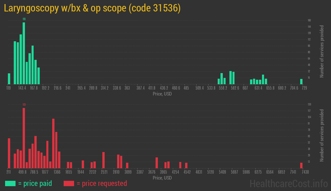Click the 4831 tick label on the bottom axis
The image size is (331, 191).
point(199,172)
